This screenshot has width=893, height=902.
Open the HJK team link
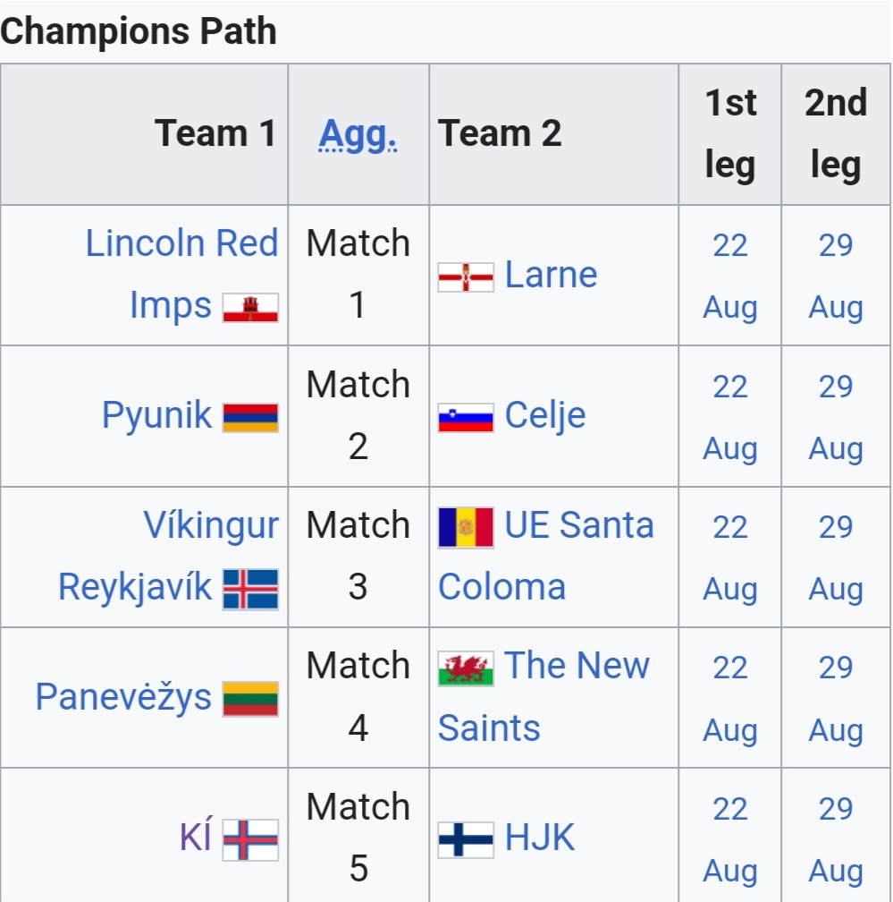[539, 837]
